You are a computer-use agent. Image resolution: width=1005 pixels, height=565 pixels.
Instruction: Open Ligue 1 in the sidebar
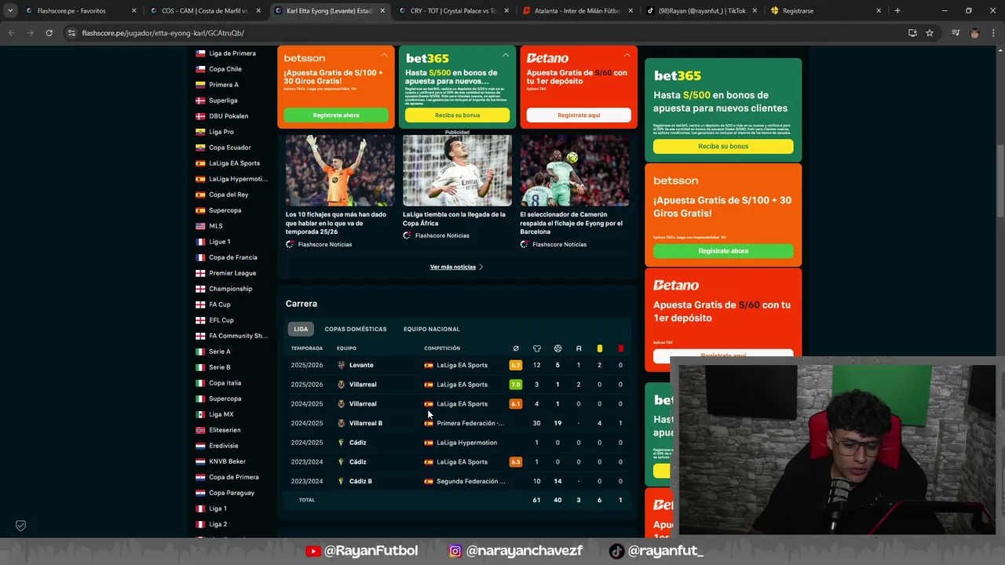pos(219,242)
